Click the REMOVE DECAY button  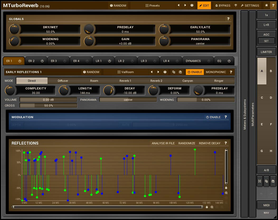[210, 143]
